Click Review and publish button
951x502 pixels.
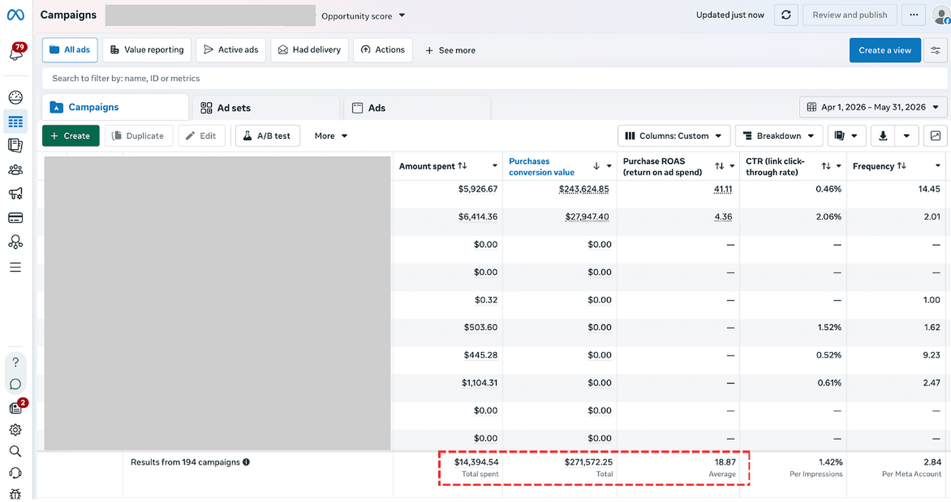(x=850, y=15)
